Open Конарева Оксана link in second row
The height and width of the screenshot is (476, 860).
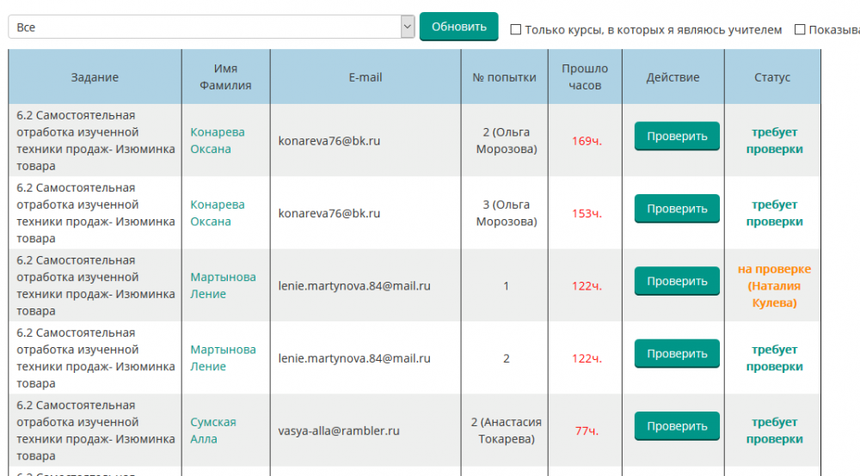coord(217,213)
